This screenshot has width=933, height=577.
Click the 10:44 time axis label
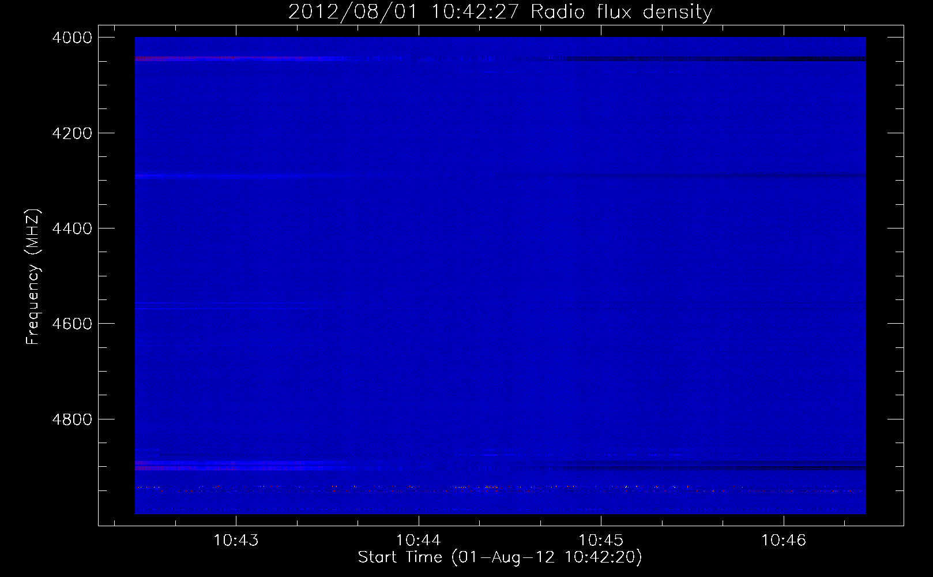tap(418, 541)
